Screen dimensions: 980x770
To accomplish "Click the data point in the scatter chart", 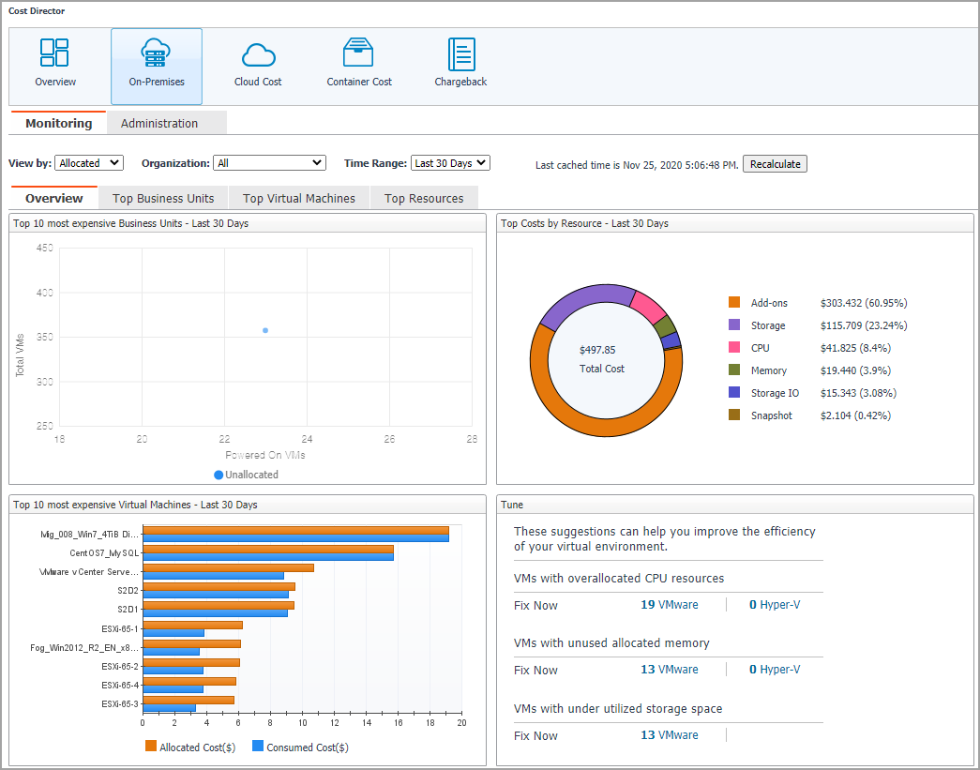I will click(x=265, y=330).
